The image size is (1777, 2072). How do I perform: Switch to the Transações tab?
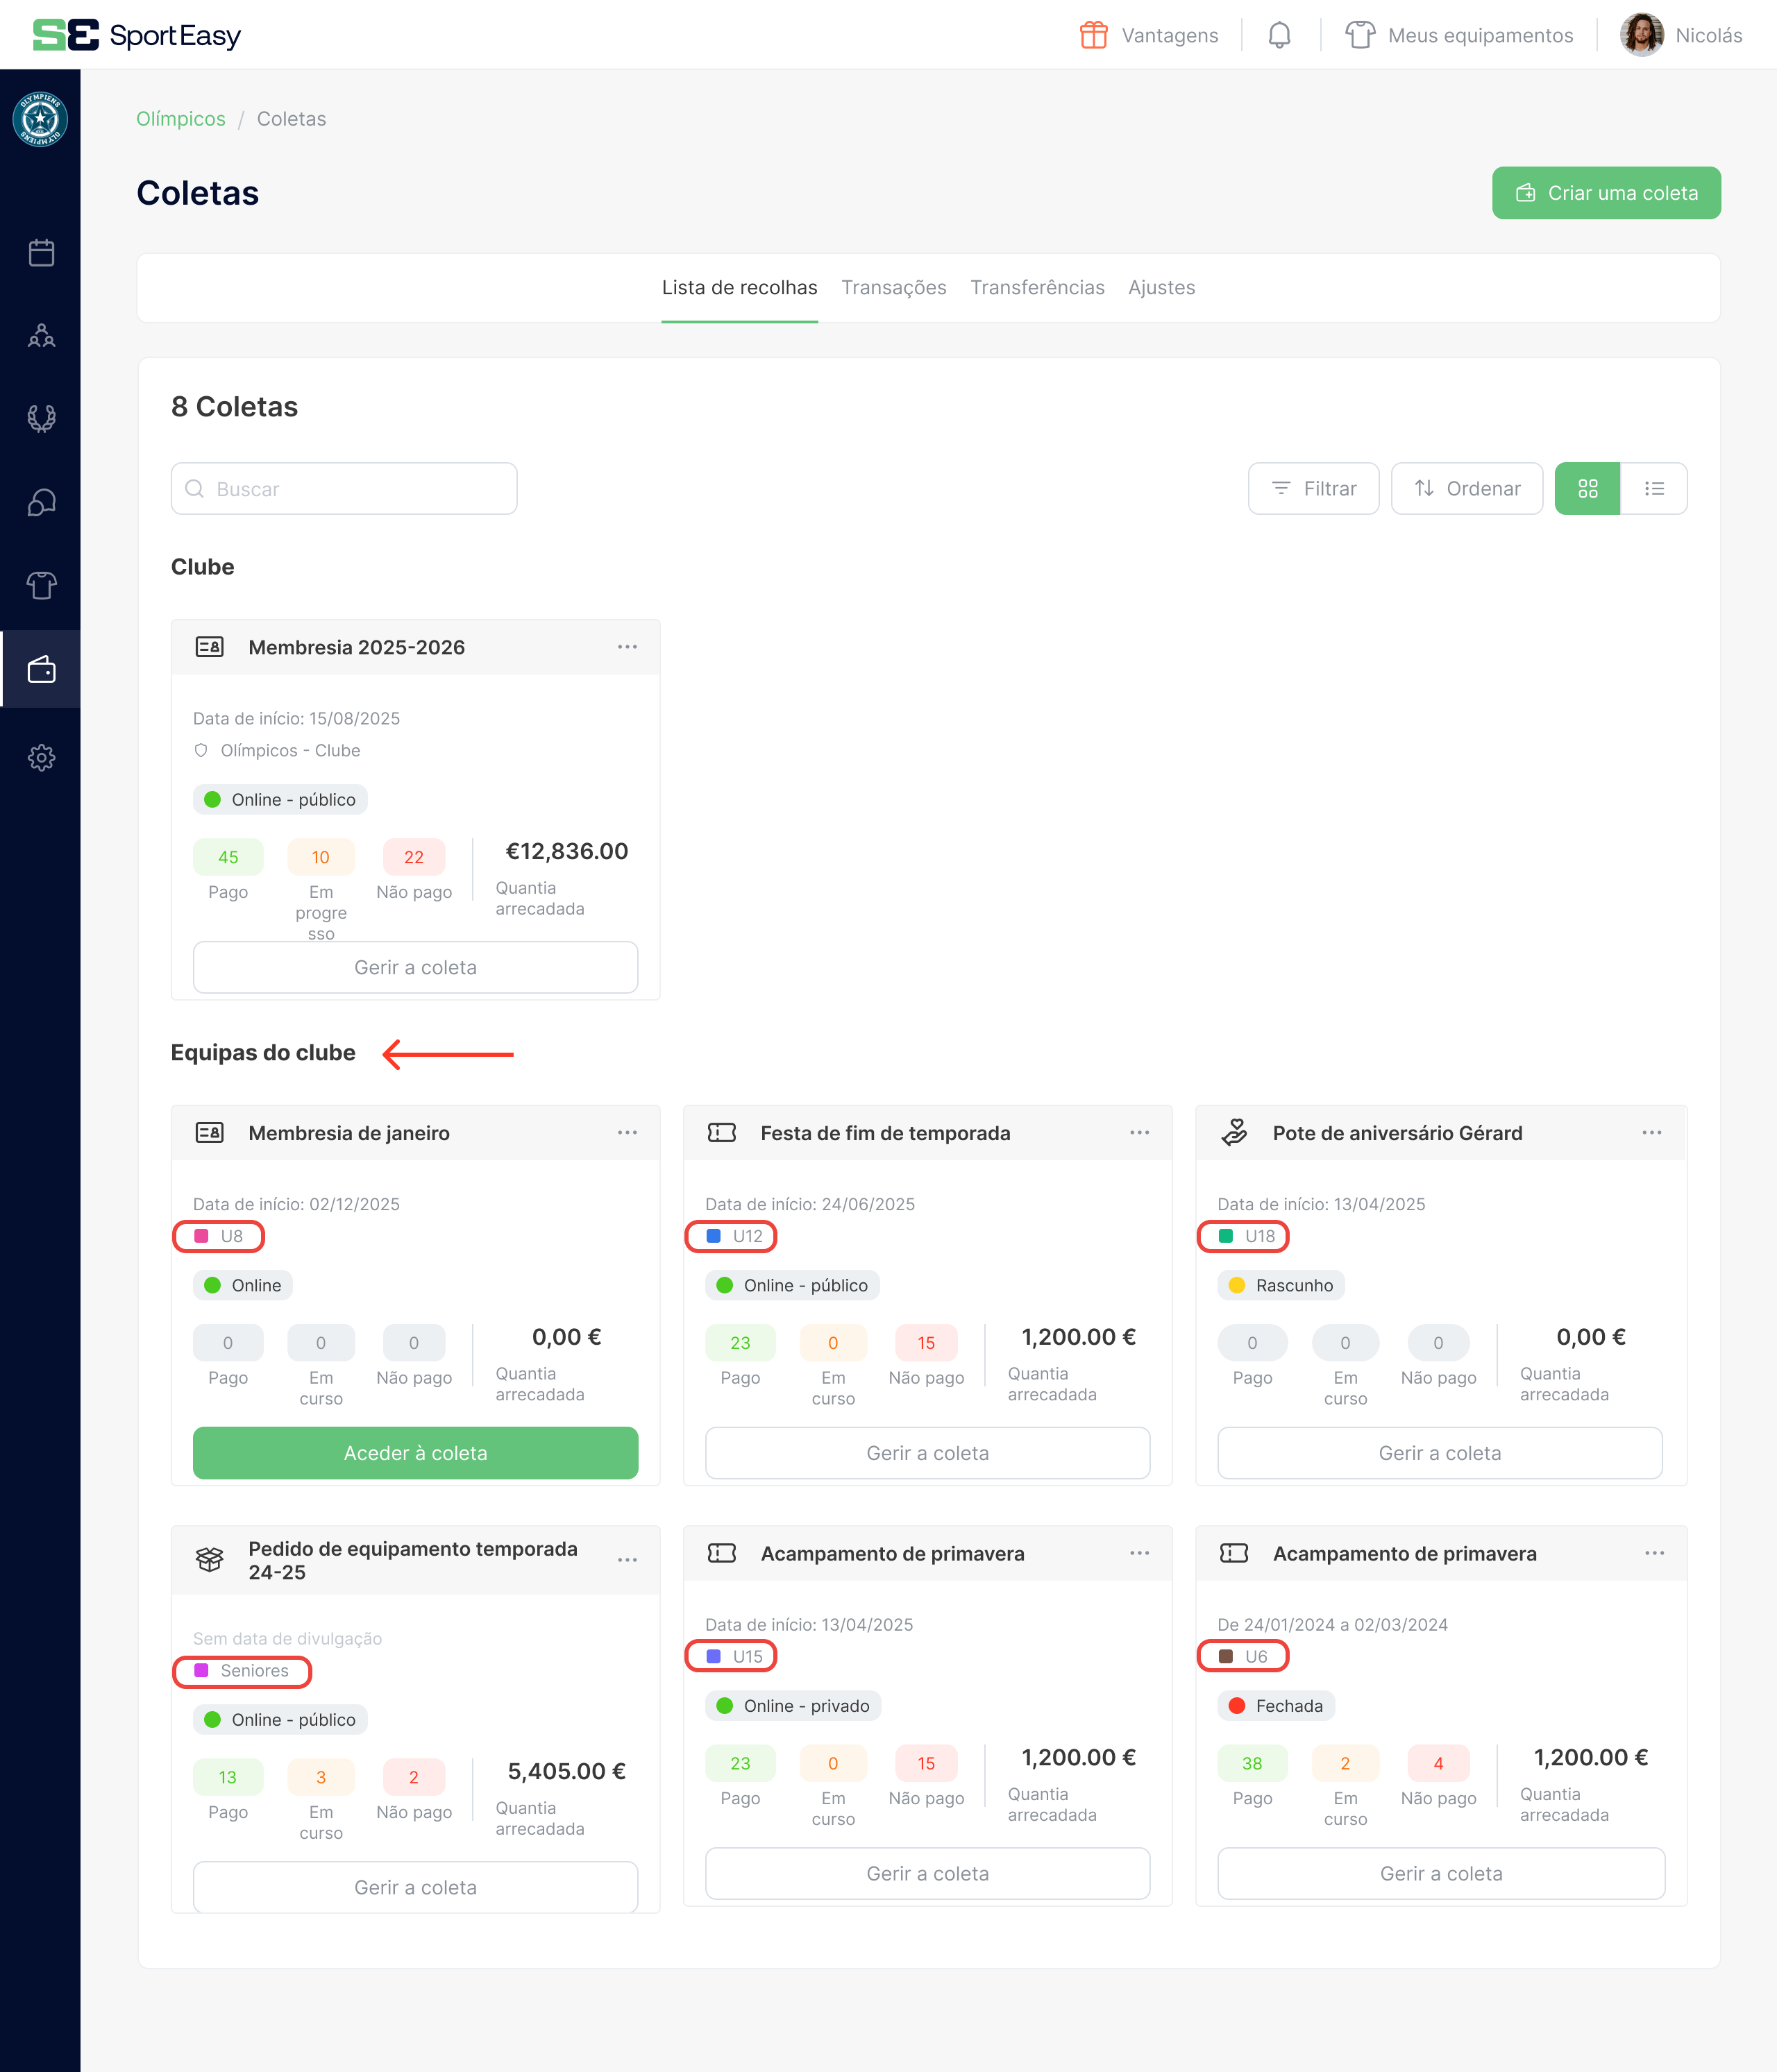(893, 288)
